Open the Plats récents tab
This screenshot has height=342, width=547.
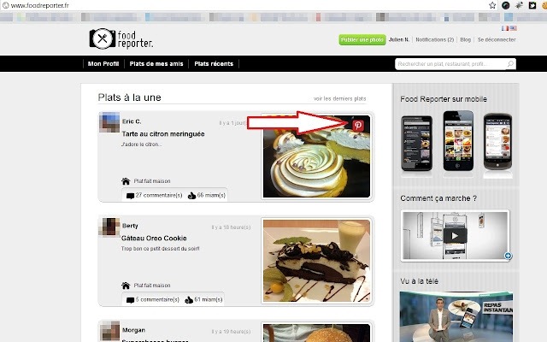click(x=214, y=64)
